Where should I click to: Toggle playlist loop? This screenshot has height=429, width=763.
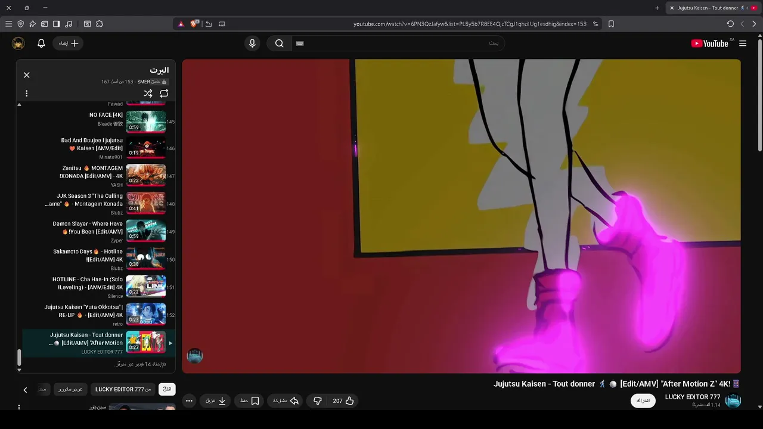pyautogui.click(x=164, y=94)
